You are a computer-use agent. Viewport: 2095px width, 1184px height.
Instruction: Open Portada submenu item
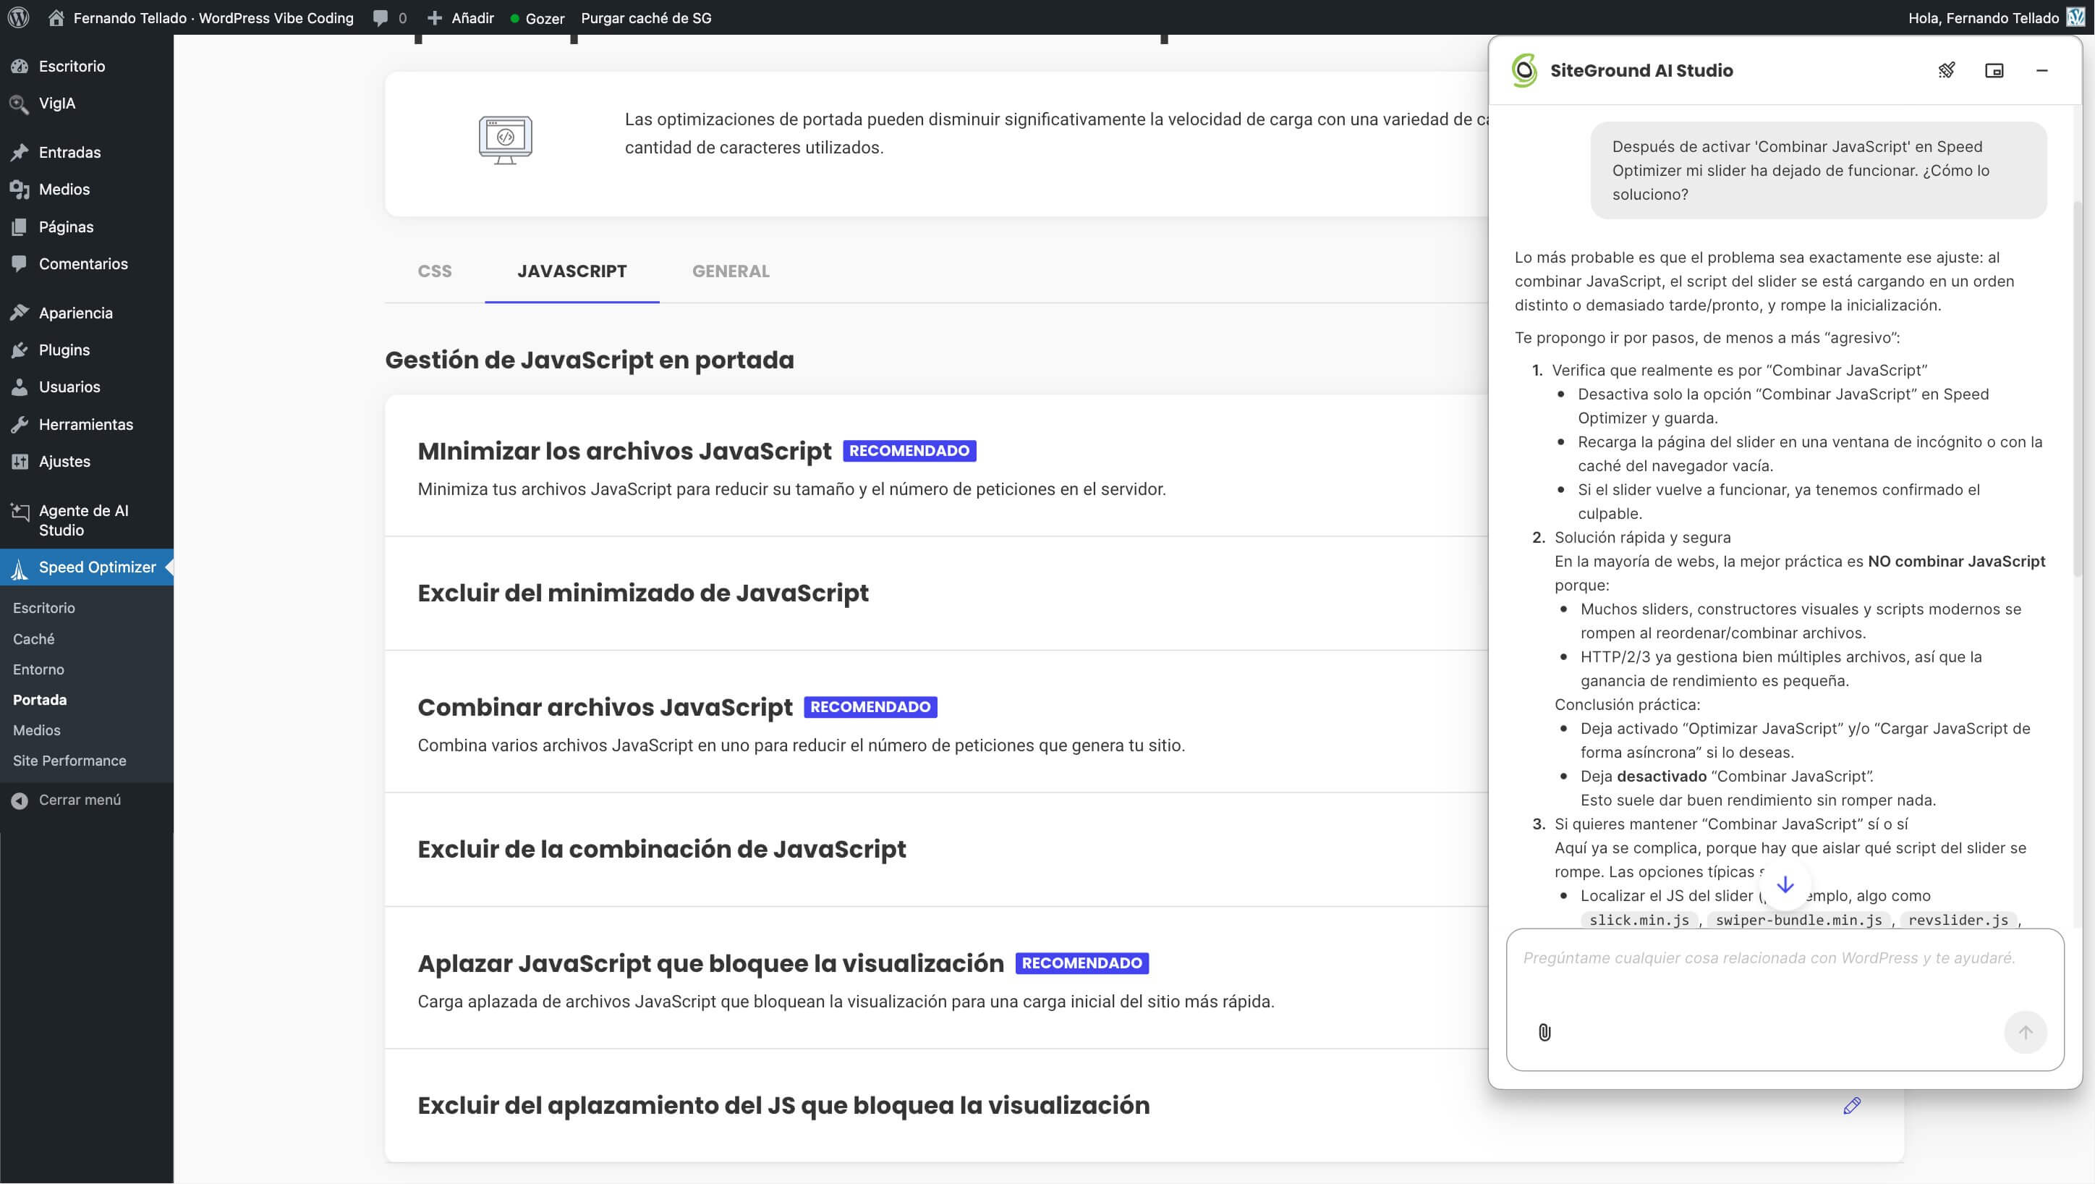(40, 699)
